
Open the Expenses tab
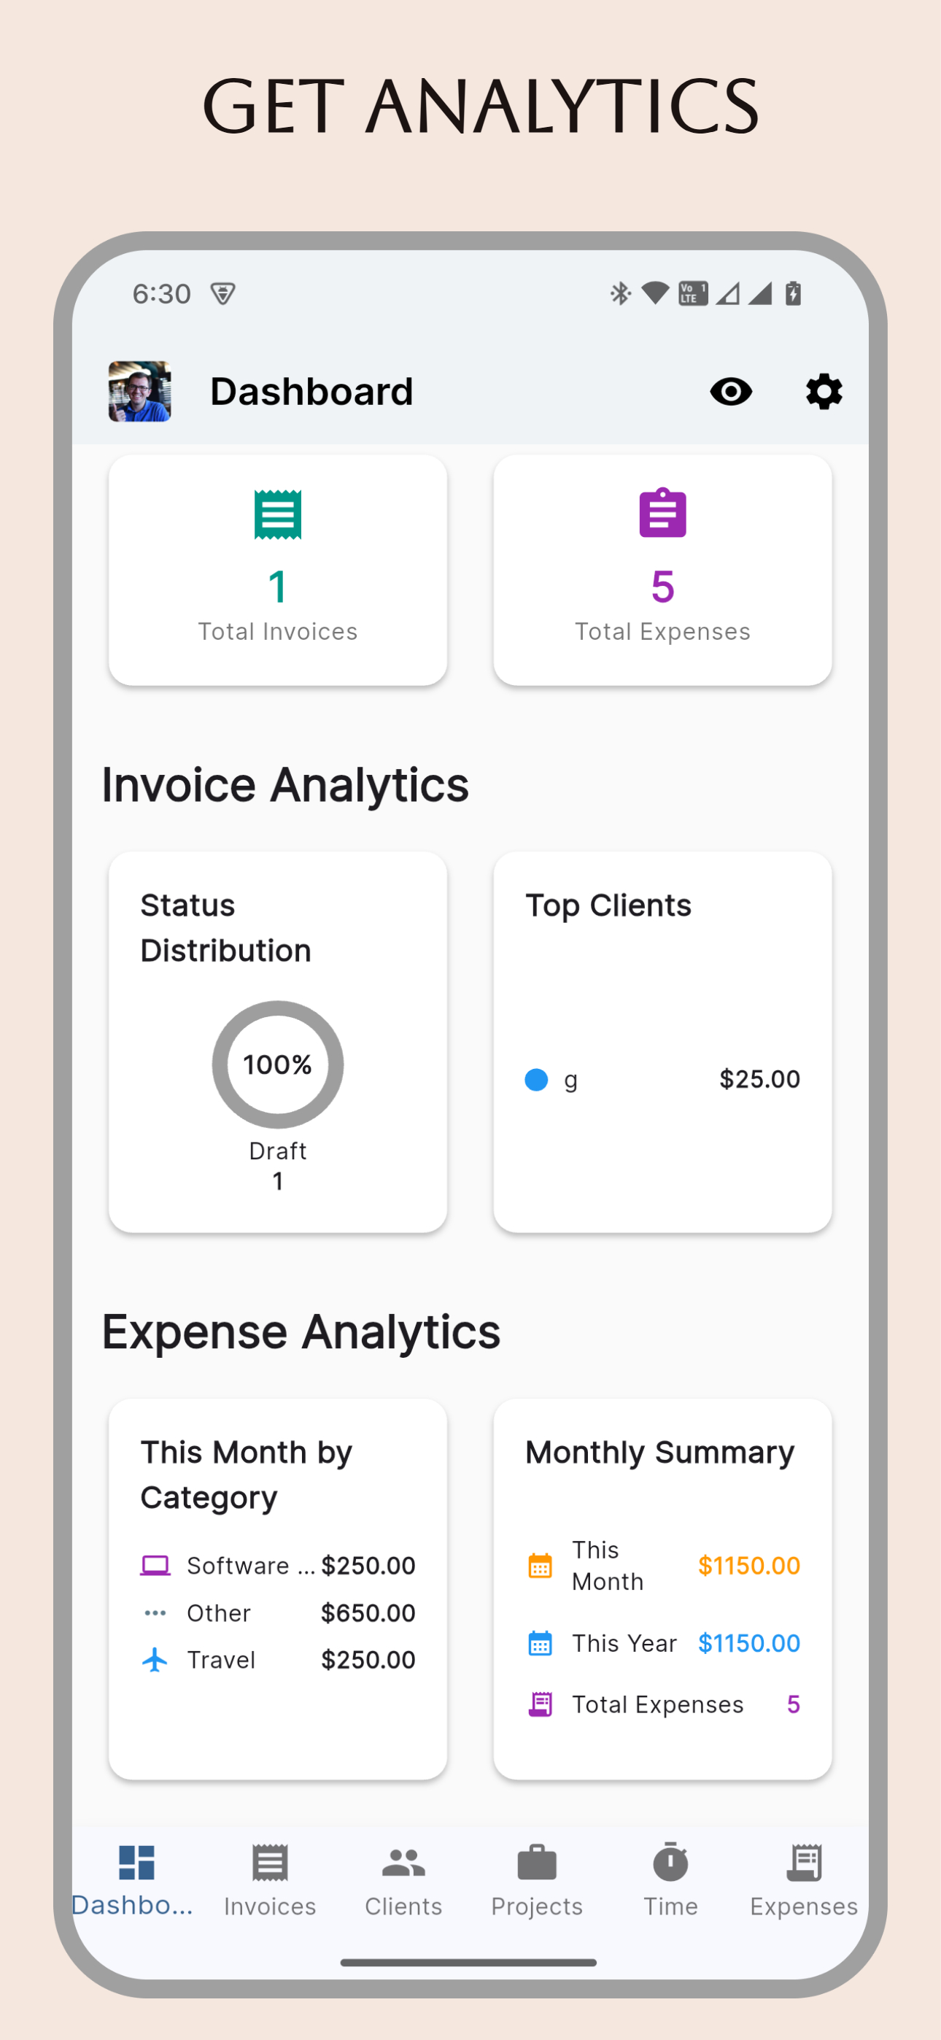coord(803,1879)
